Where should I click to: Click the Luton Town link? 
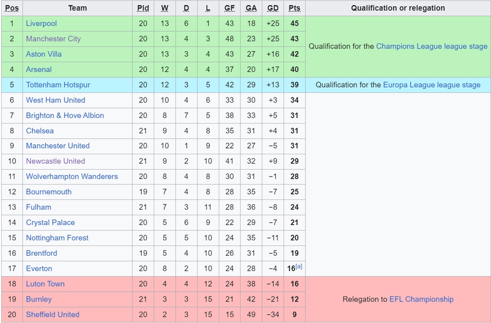(45, 284)
